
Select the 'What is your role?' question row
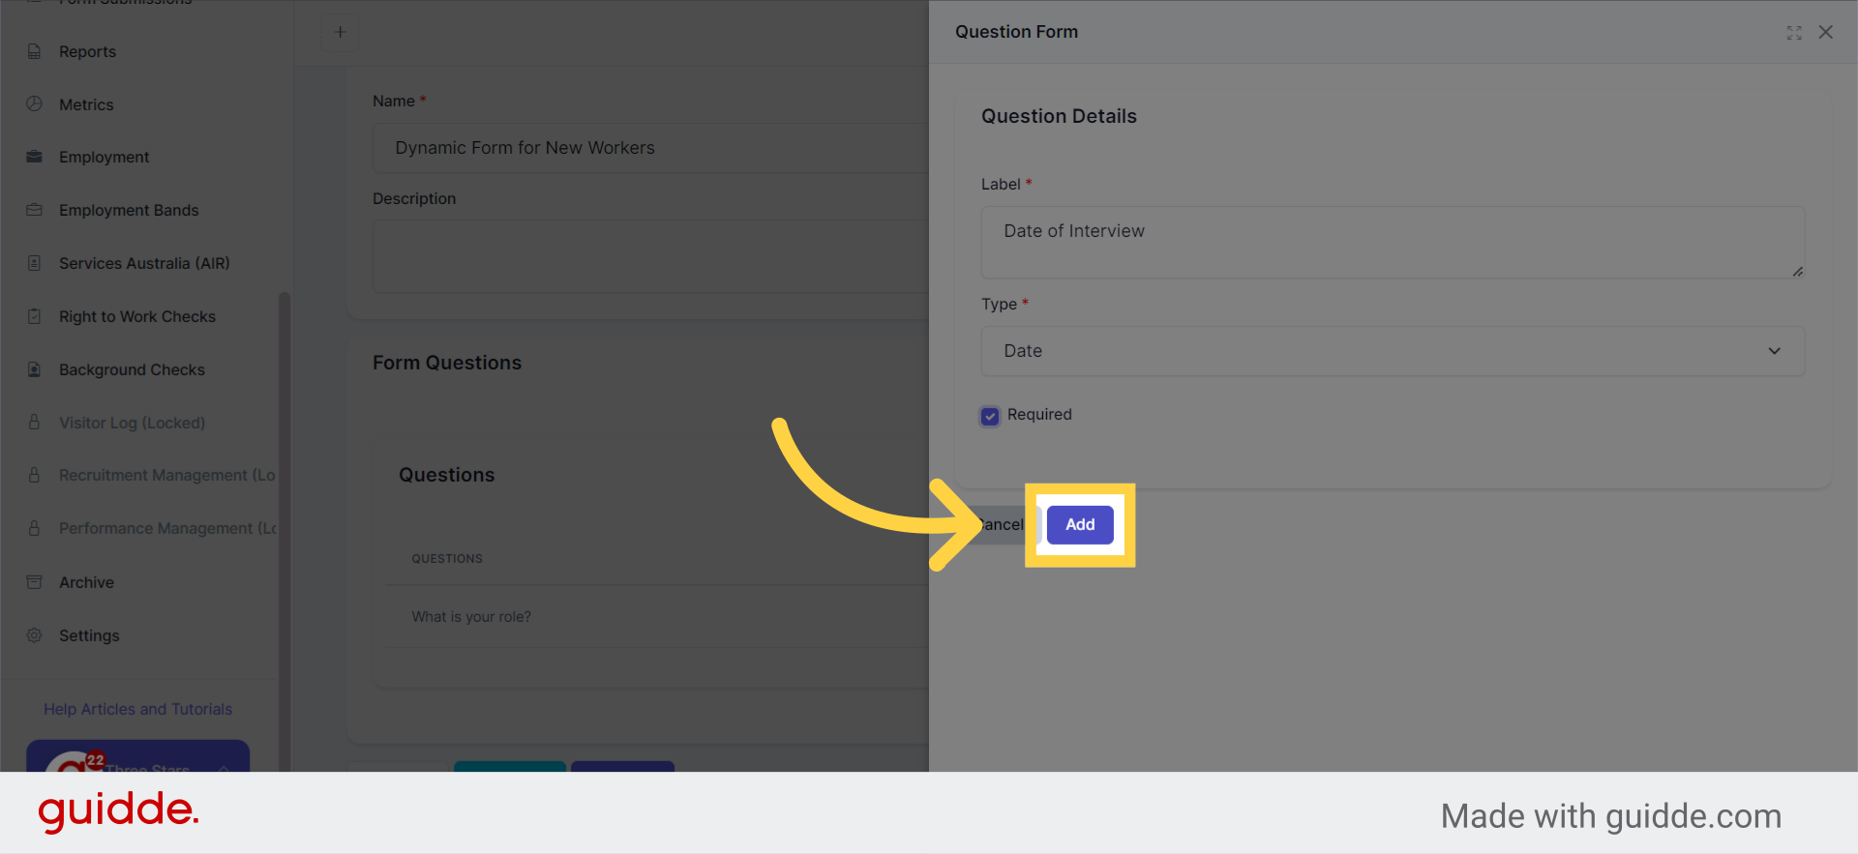point(657,617)
